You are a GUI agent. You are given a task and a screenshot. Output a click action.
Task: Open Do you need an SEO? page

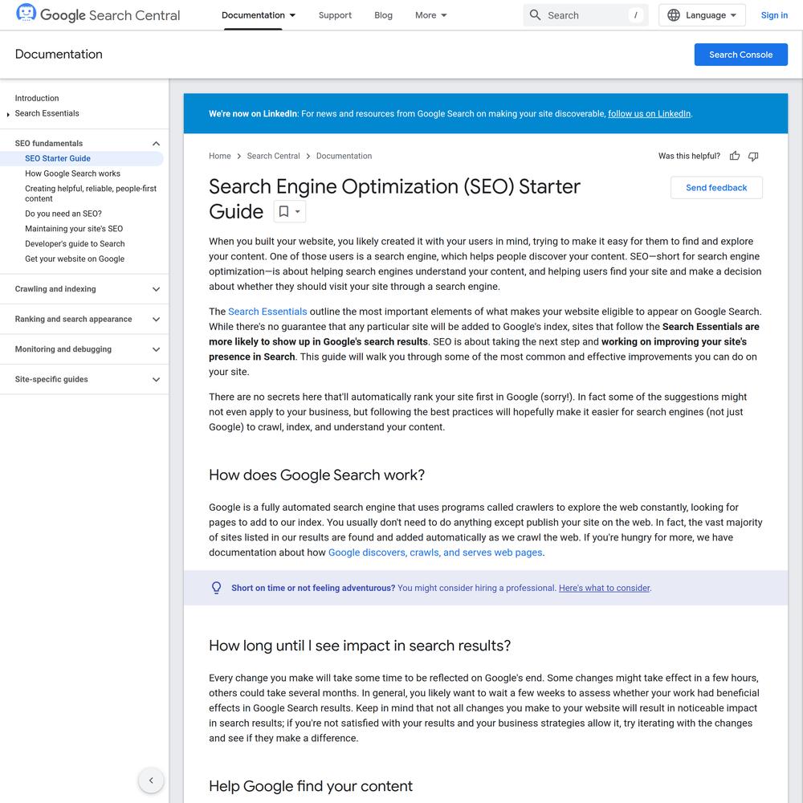pyautogui.click(x=63, y=213)
